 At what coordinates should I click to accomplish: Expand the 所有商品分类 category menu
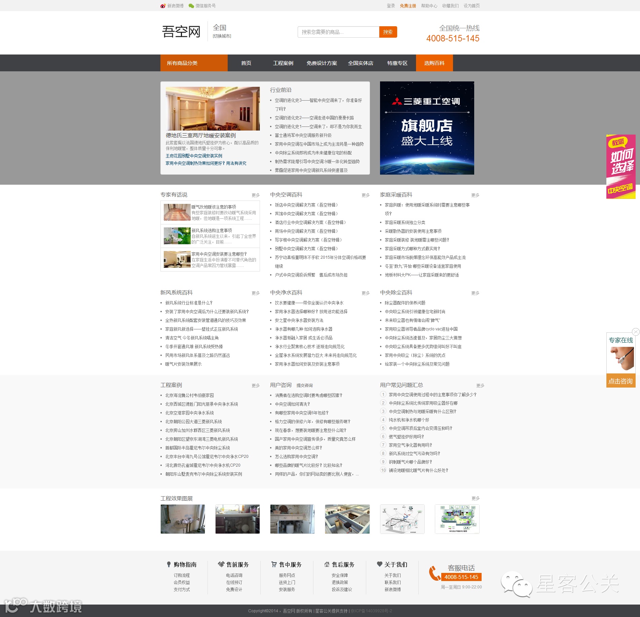(194, 63)
